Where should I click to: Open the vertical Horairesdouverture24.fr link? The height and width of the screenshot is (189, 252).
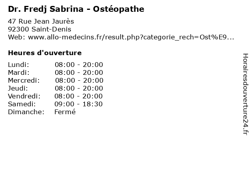245,94
